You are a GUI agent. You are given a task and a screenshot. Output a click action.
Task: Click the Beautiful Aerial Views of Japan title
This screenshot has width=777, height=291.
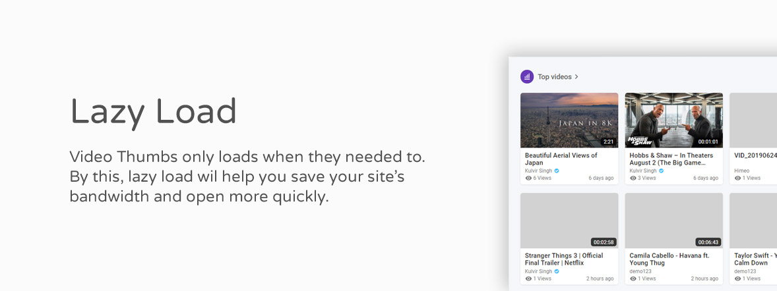[x=561, y=159]
